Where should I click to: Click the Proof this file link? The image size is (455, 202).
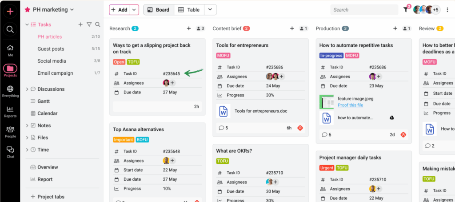350,105
